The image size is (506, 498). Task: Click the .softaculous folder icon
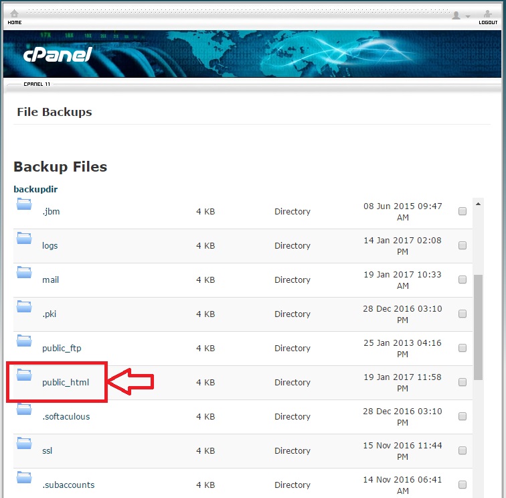pyautogui.click(x=24, y=409)
